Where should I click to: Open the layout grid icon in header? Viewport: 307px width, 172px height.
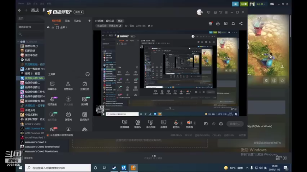(x=226, y=23)
